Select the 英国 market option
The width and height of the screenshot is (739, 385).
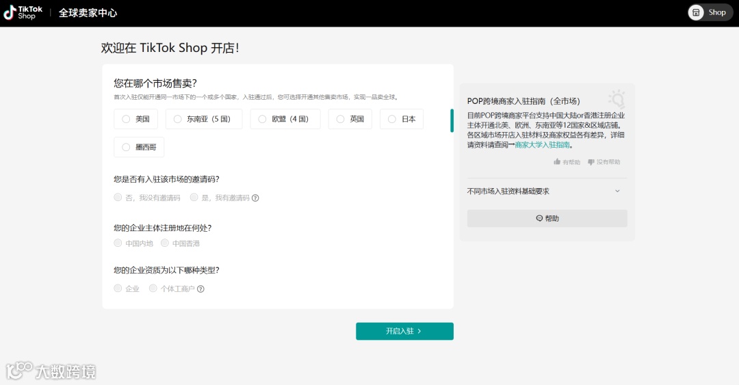[x=350, y=119]
